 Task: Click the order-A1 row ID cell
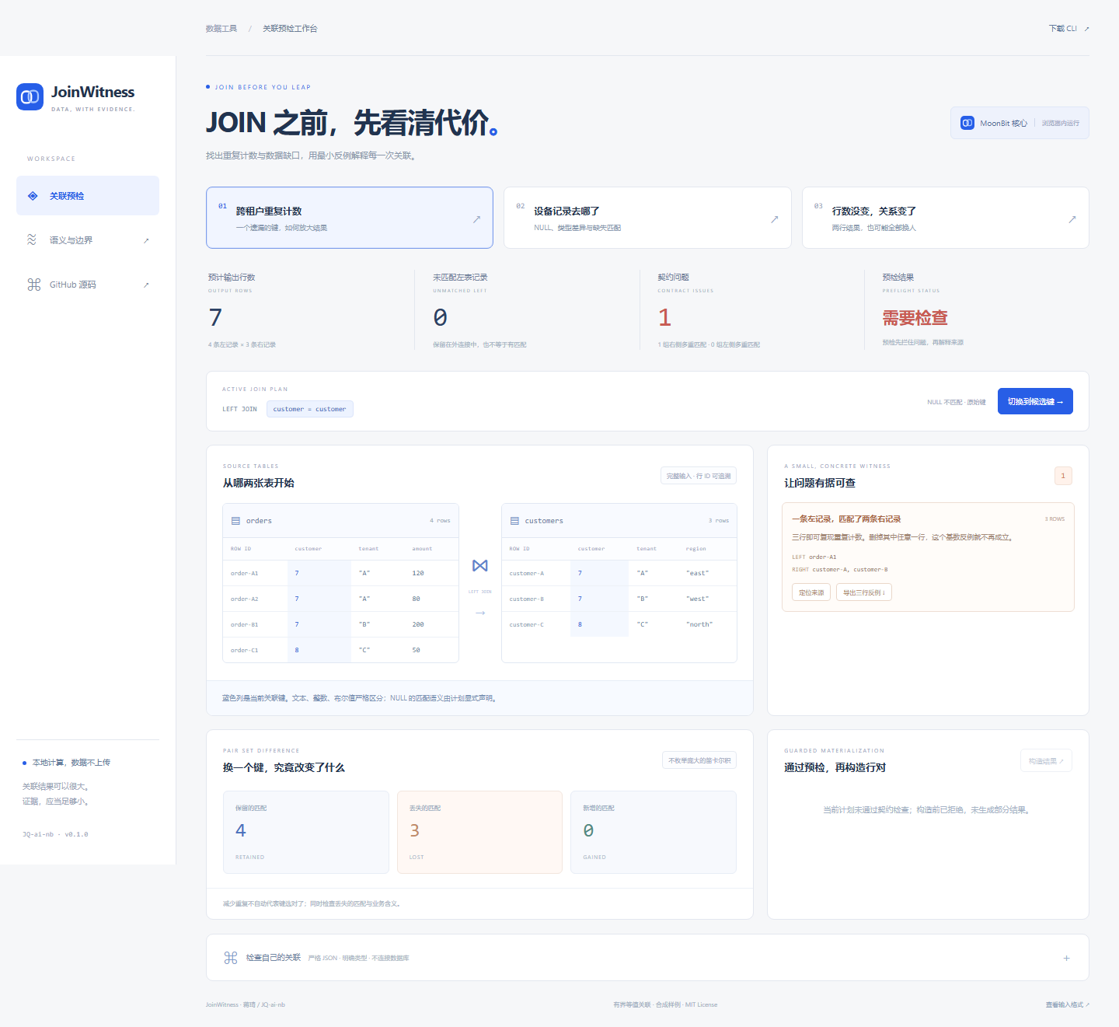pos(255,573)
